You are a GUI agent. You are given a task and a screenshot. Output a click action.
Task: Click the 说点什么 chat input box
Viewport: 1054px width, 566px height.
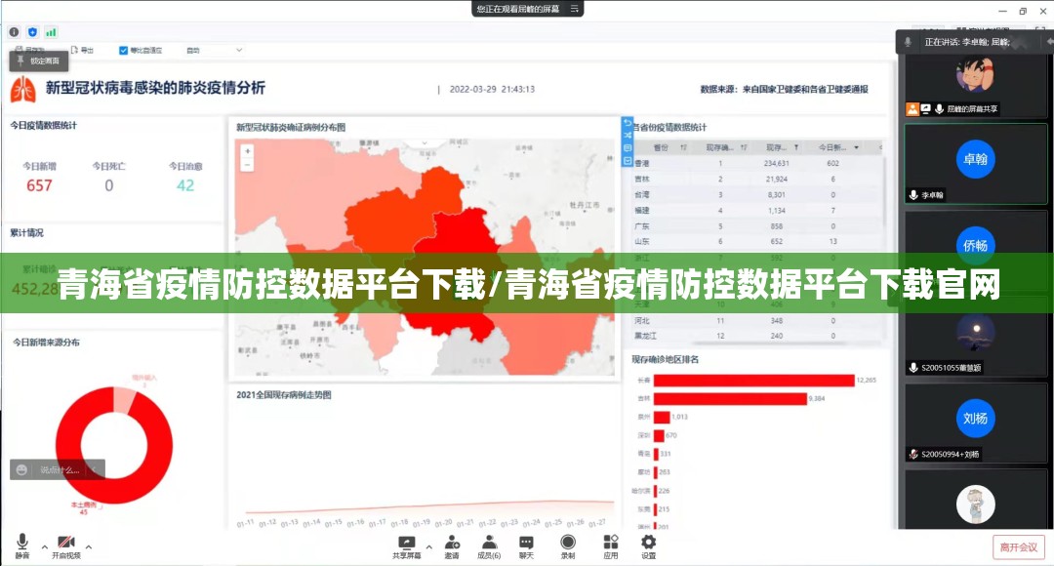(x=59, y=469)
